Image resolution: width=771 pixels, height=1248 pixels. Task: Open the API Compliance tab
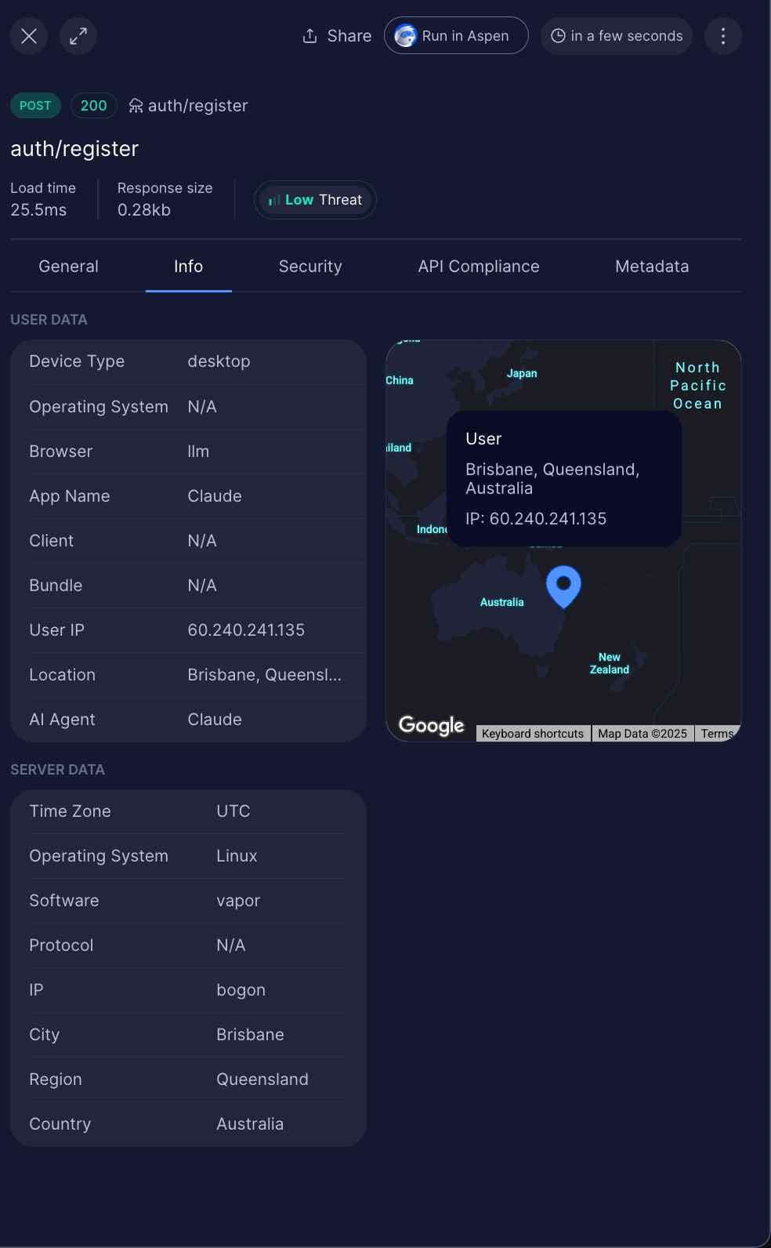tap(479, 267)
